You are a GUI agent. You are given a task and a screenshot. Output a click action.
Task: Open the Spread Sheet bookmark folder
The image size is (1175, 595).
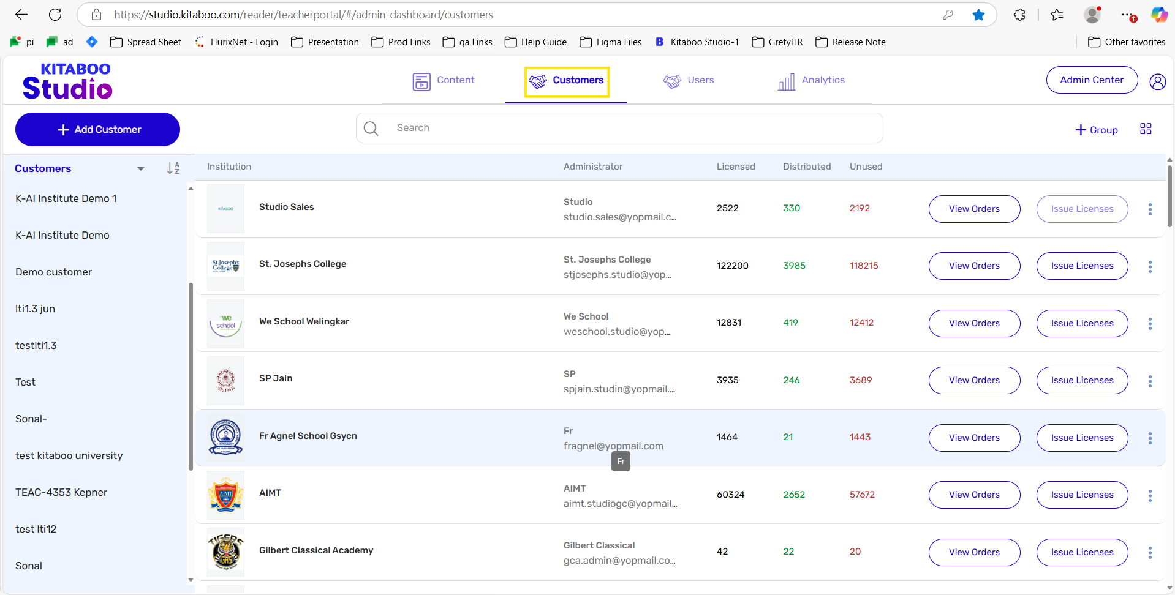(x=146, y=42)
